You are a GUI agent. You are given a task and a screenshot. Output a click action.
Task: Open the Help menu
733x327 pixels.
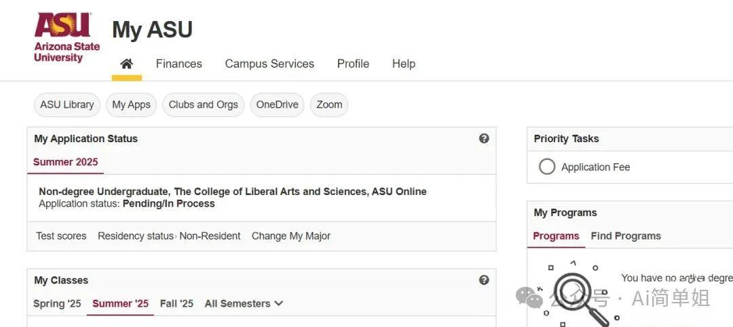404,64
